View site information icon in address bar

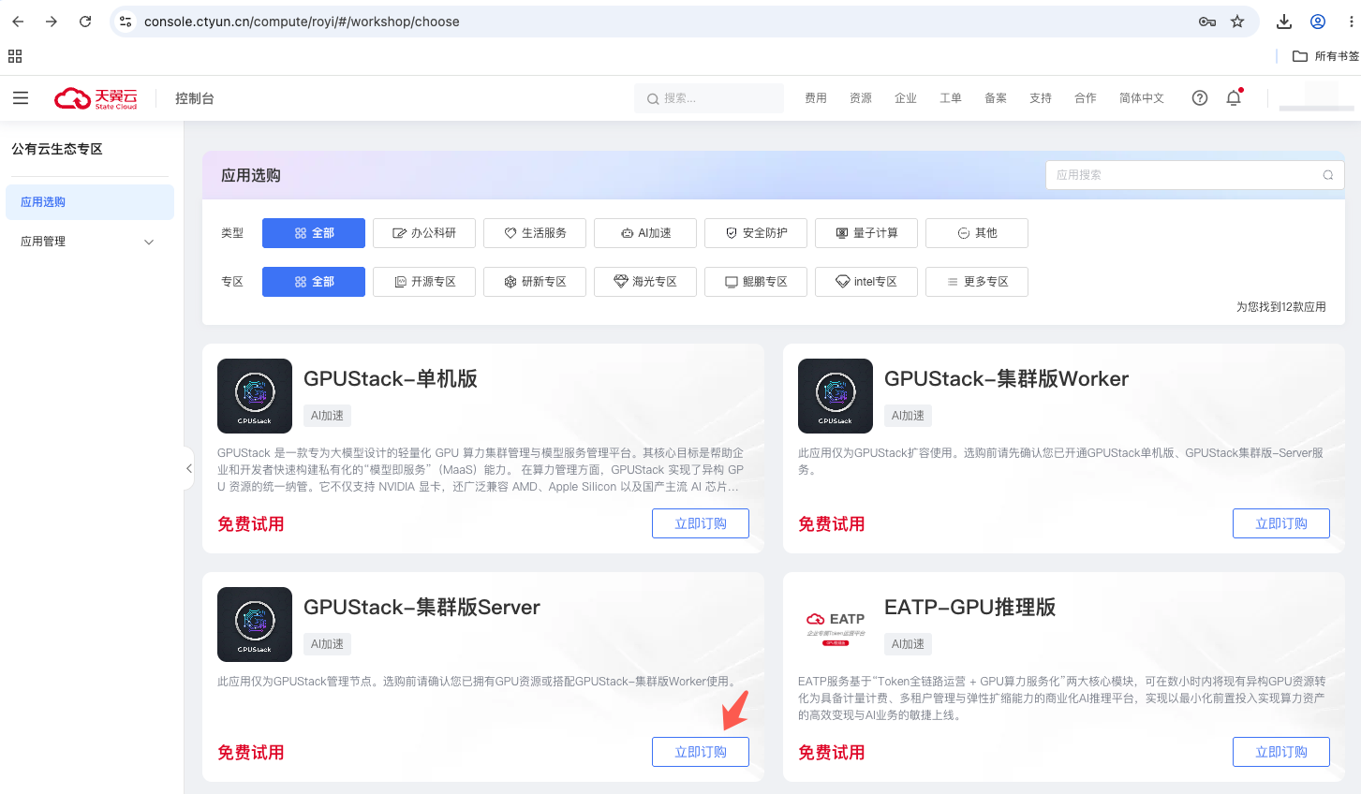127,22
